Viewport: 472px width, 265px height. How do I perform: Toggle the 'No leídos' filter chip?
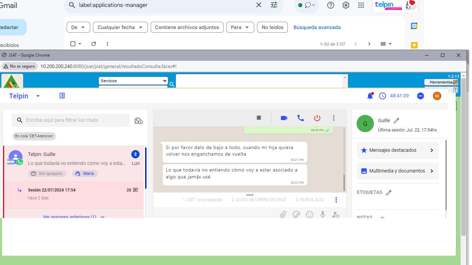272,27
